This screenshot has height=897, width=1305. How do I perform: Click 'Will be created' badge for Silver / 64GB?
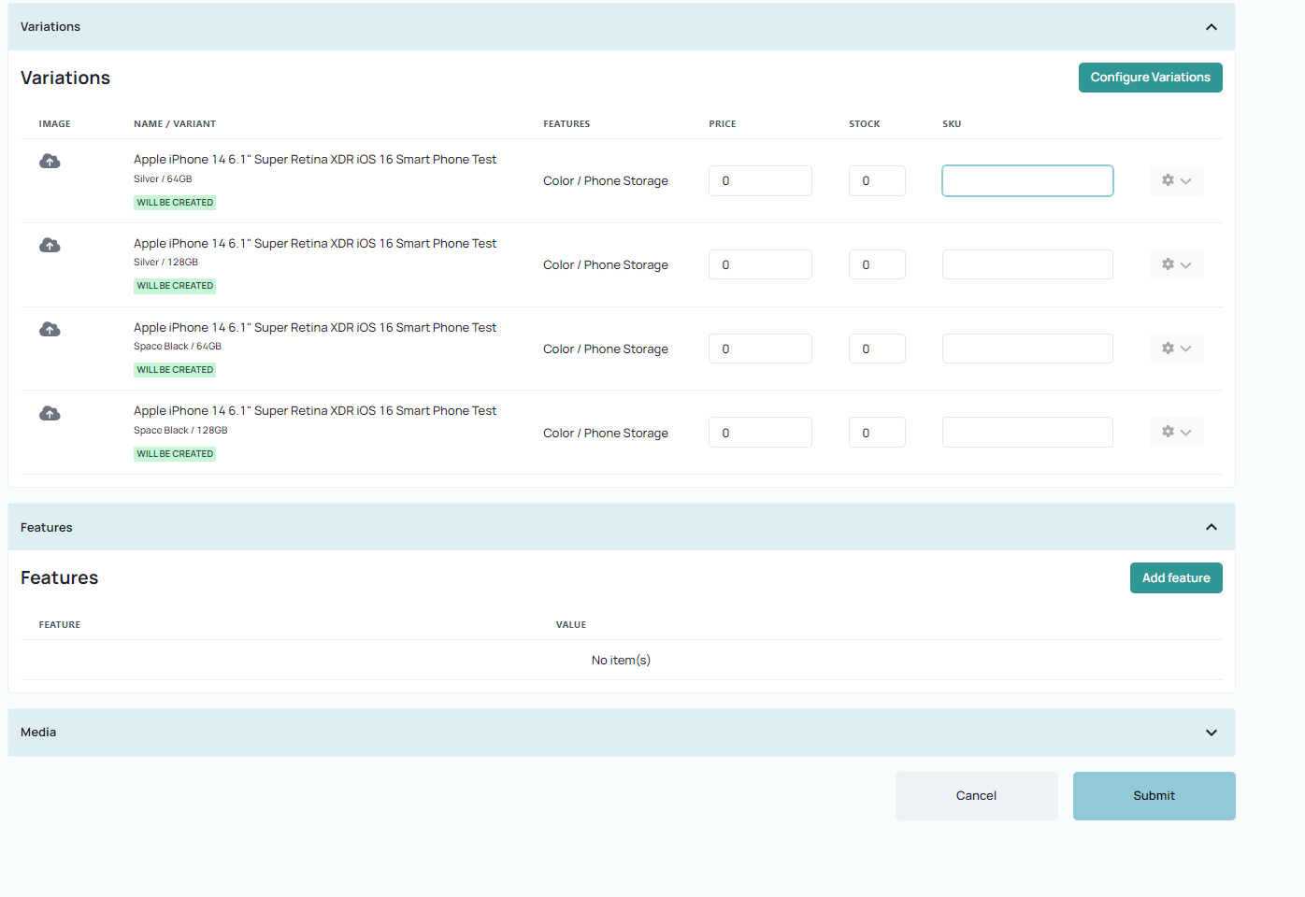click(x=175, y=202)
